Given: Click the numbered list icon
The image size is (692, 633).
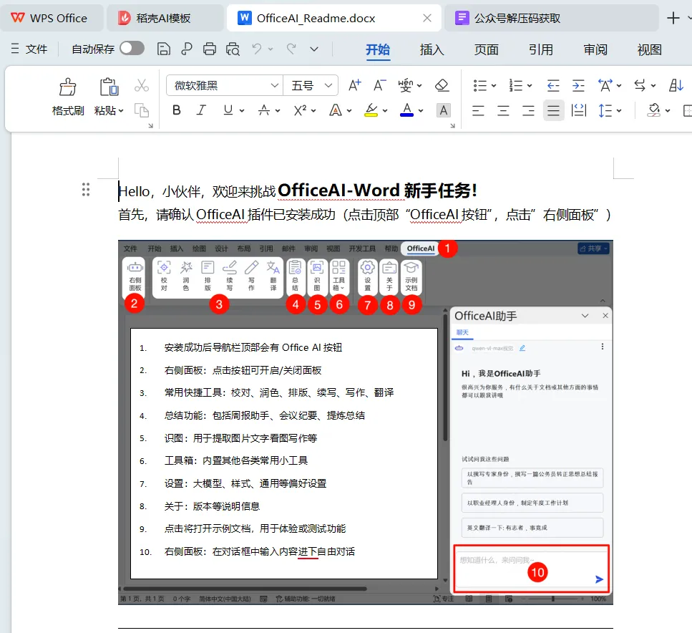Looking at the screenshot, I should click(x=515, y=85).
